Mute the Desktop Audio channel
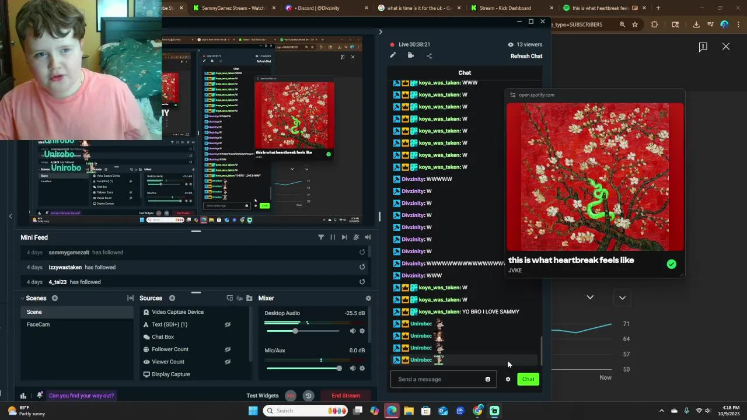747x420 pixels. [x=352, y=331]
